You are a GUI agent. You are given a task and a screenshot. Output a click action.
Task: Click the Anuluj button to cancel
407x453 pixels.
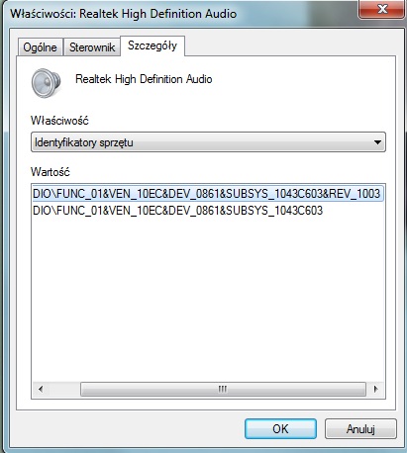360,429
